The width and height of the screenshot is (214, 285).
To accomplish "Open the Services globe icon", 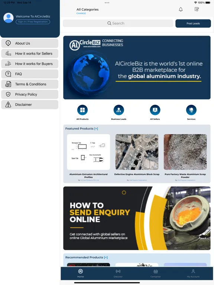I will pos(191,110).
